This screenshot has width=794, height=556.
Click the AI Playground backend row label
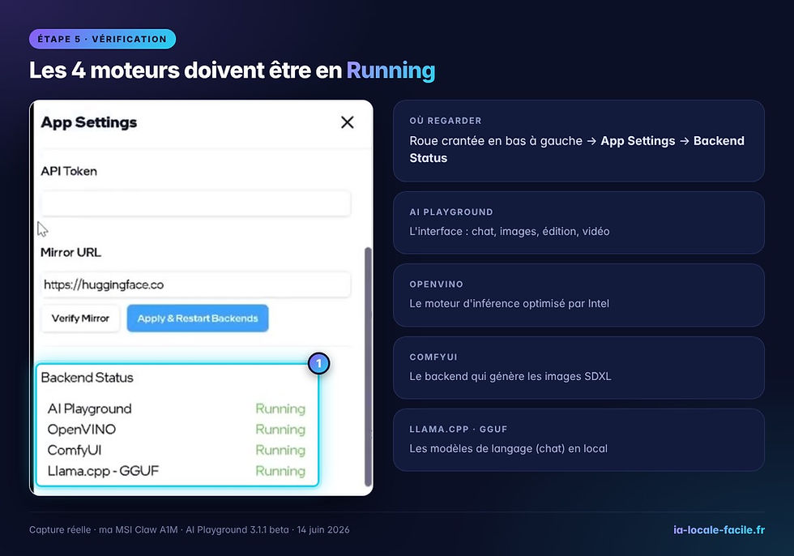[90, 408]
